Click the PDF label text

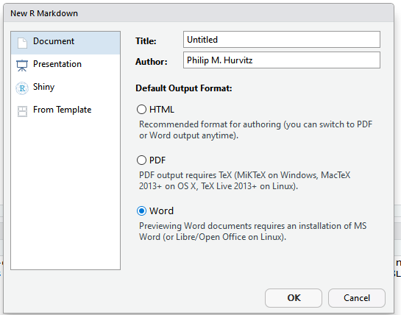pos(157,160)
